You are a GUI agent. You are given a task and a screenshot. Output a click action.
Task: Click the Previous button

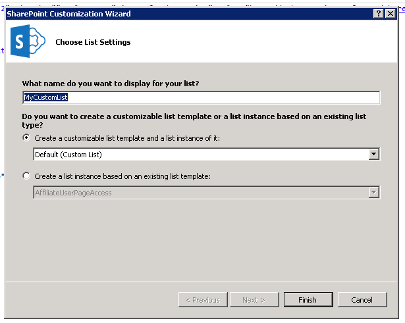click(x=203, y=300)
